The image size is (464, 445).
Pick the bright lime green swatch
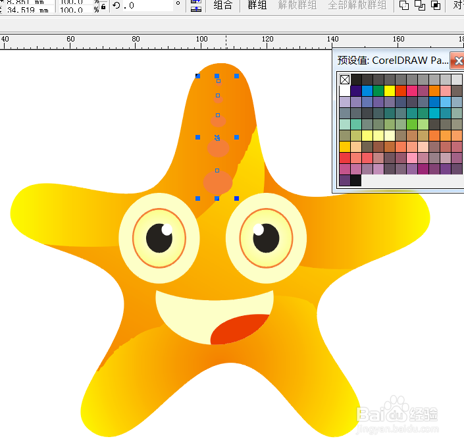412,124
